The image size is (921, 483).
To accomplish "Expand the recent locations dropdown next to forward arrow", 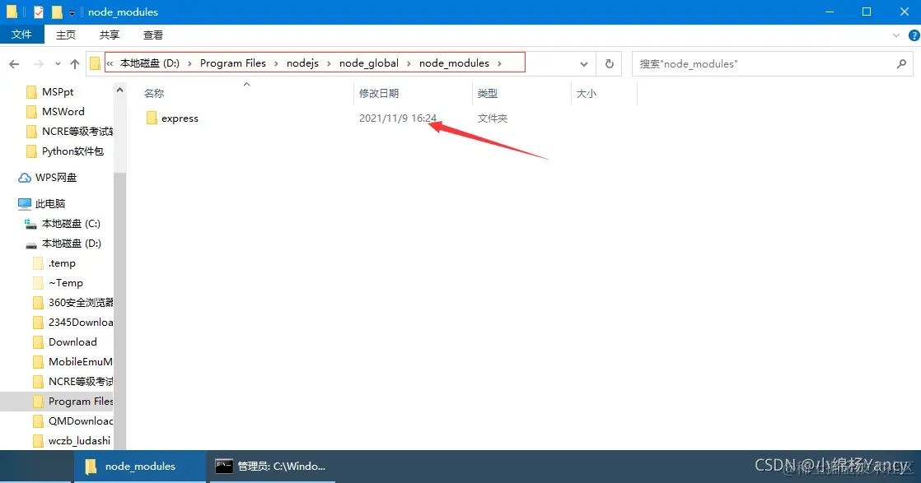I will [x=57, y=63].
